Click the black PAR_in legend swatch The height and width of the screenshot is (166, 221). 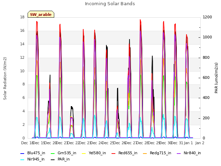[x=53, y=160]
